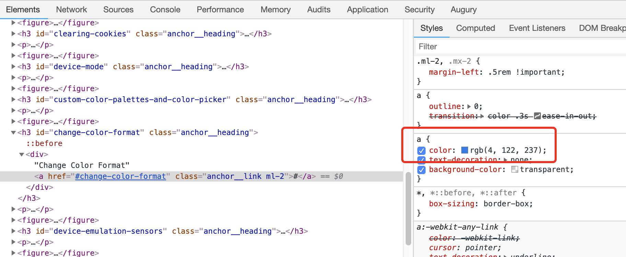Open the Event Listeners tab
Image resolution: width=626 pixels, height=257 pixels.
point(537,28)
